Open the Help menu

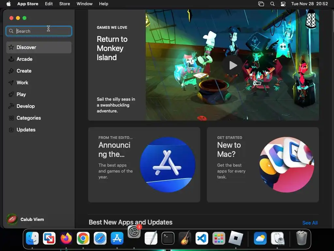pos(103,4)
